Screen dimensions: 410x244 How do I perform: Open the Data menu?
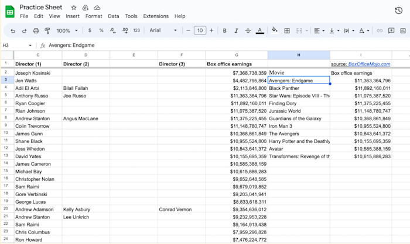pyautogui.click(x=114, y=16)
